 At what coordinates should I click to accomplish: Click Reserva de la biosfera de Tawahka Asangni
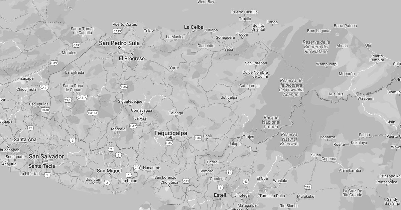(291, 88)
